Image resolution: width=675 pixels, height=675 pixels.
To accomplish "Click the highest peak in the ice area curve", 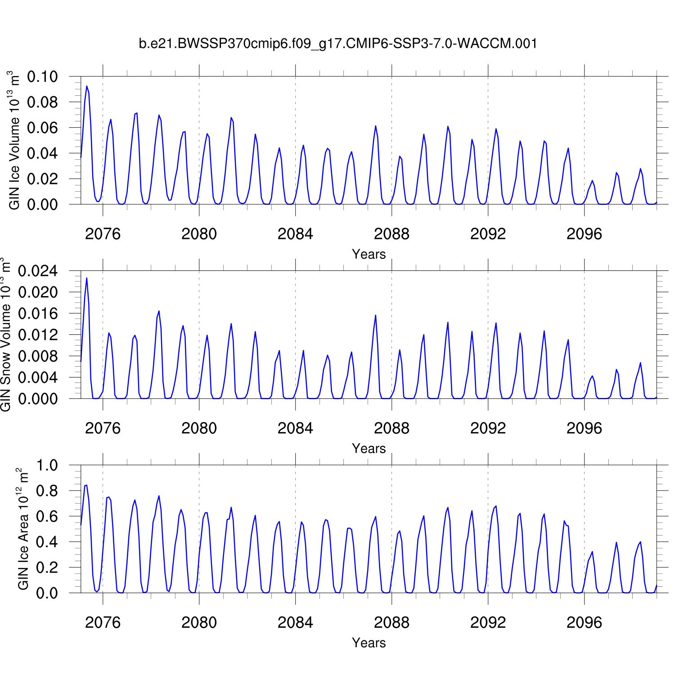I will pos(86,486).
